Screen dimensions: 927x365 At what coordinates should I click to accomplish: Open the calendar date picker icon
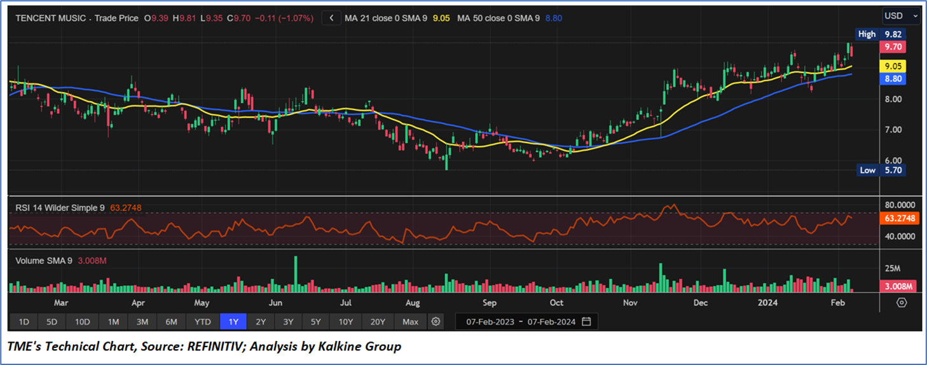(x=586, y=322)
